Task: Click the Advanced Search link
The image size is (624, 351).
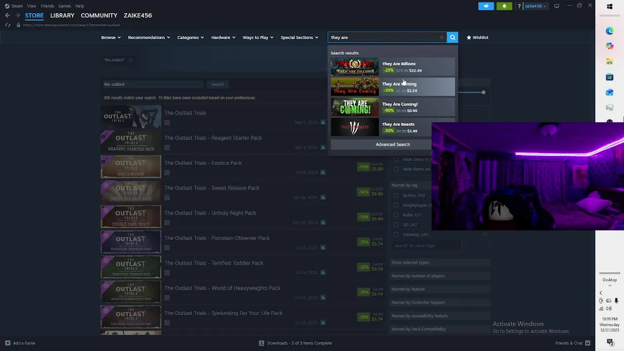Action: coord(392,144)
